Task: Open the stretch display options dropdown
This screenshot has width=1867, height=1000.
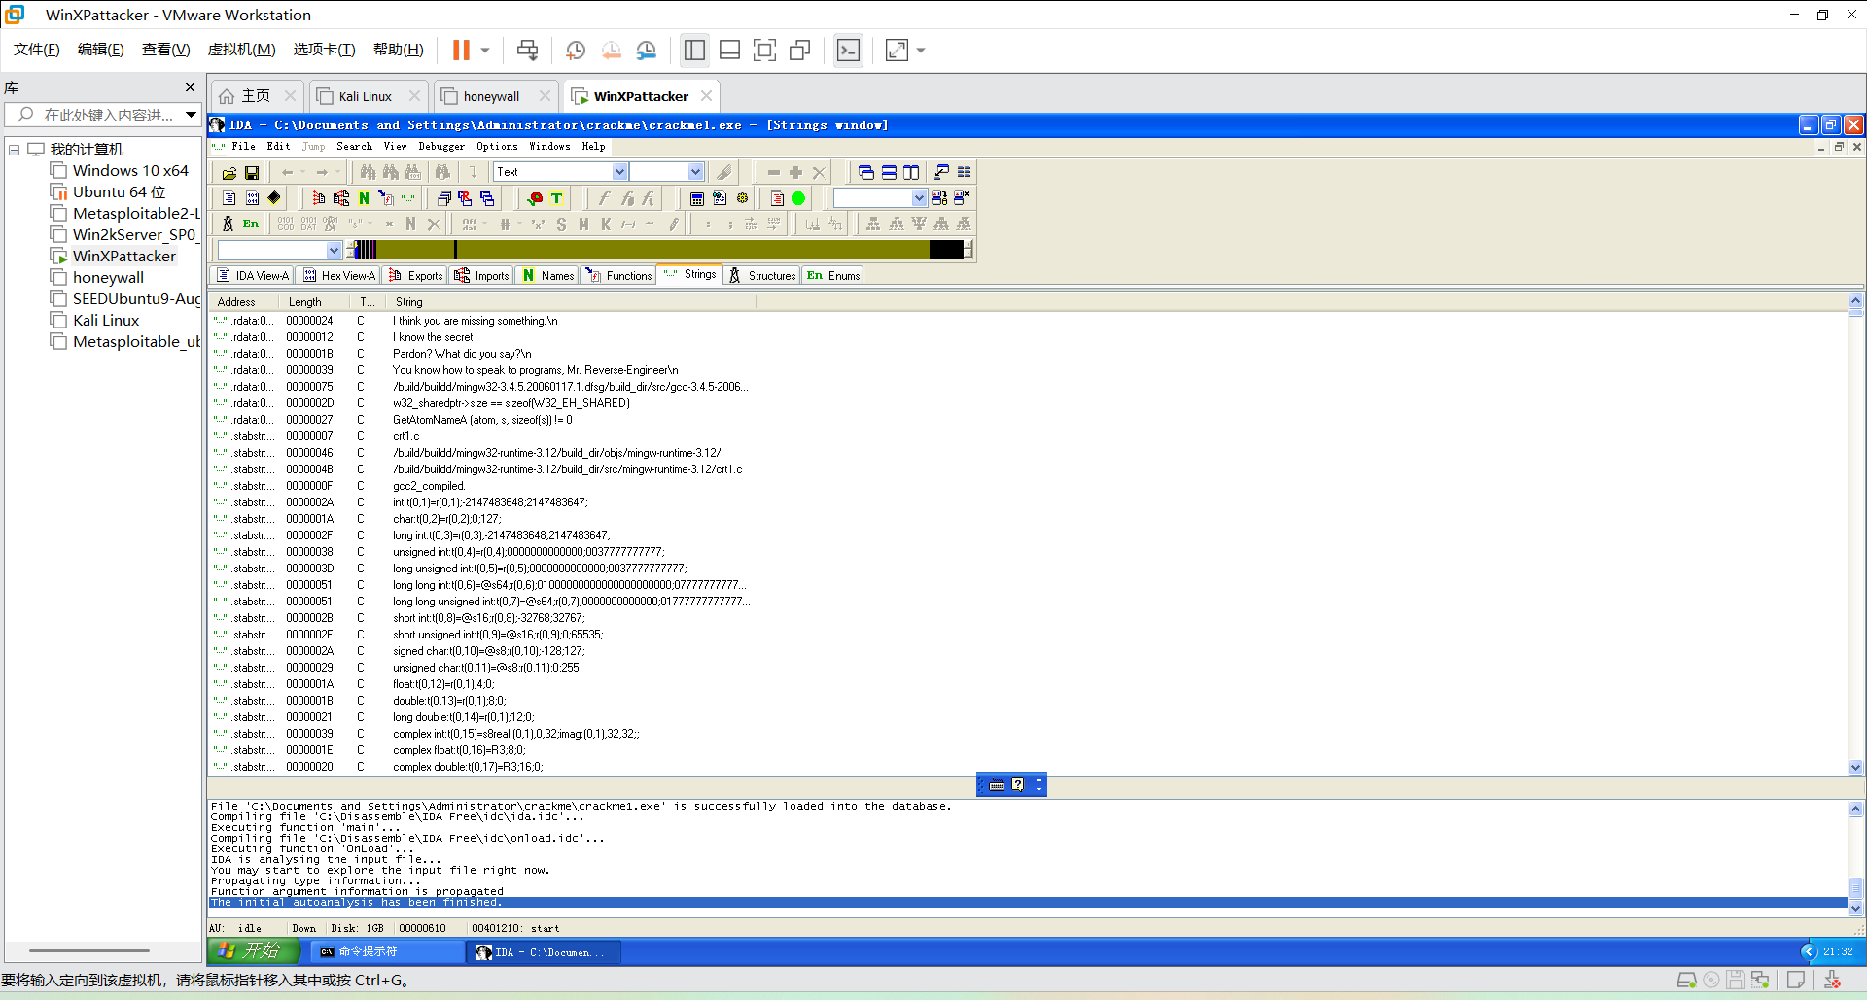Action: tap(921, 50)
